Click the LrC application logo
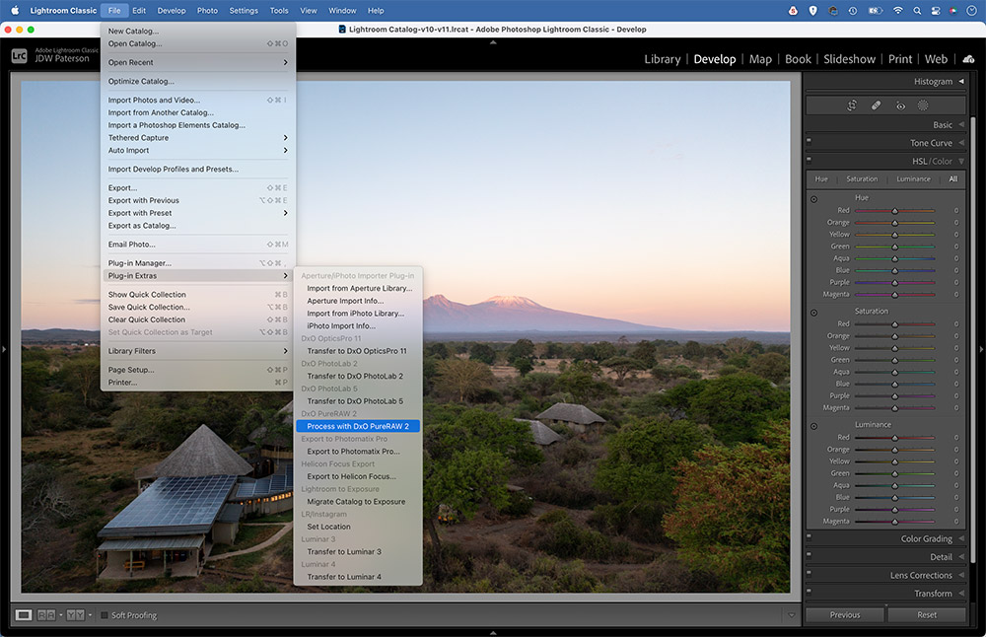The image size is (986, 637). click(20, 56)
